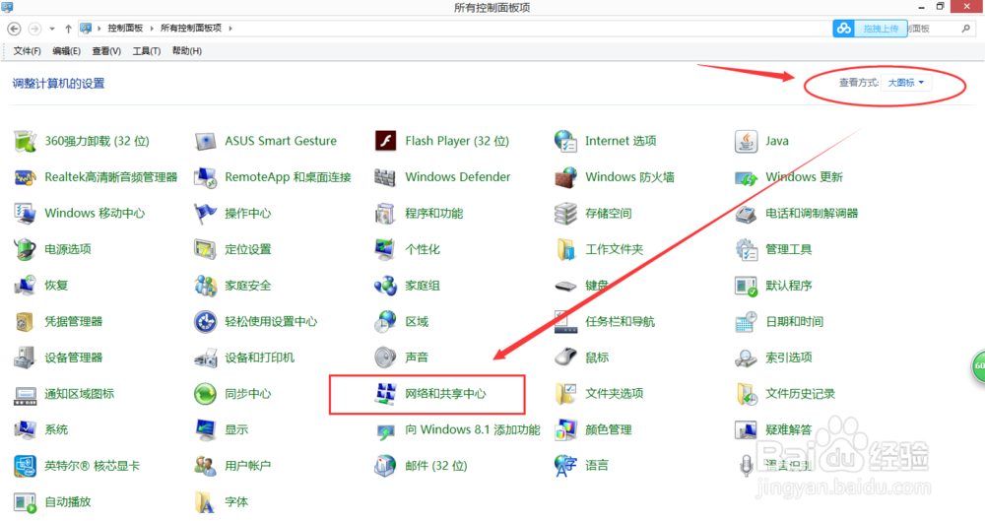This screenshot has height=521, width=985.
Task: Expand the 大图标 view mode dropdown
Action: [906, 83]
